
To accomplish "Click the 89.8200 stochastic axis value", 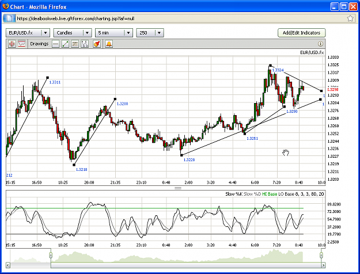I will click(334, 204).
